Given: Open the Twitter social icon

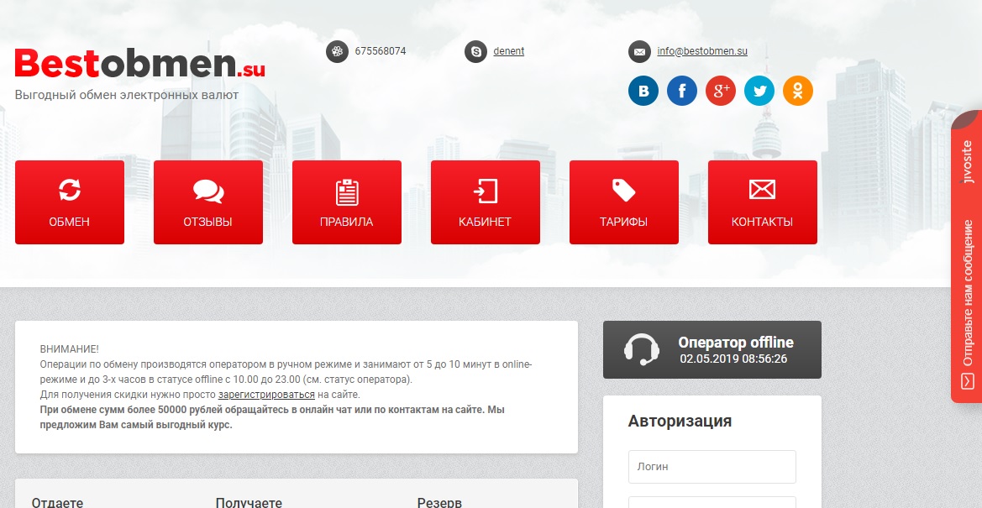Looking at the screenshot, I should click(x=759, y=91).
